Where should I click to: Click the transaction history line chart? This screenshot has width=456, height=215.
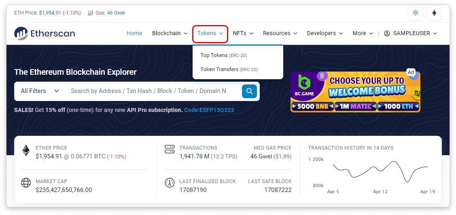380,172
